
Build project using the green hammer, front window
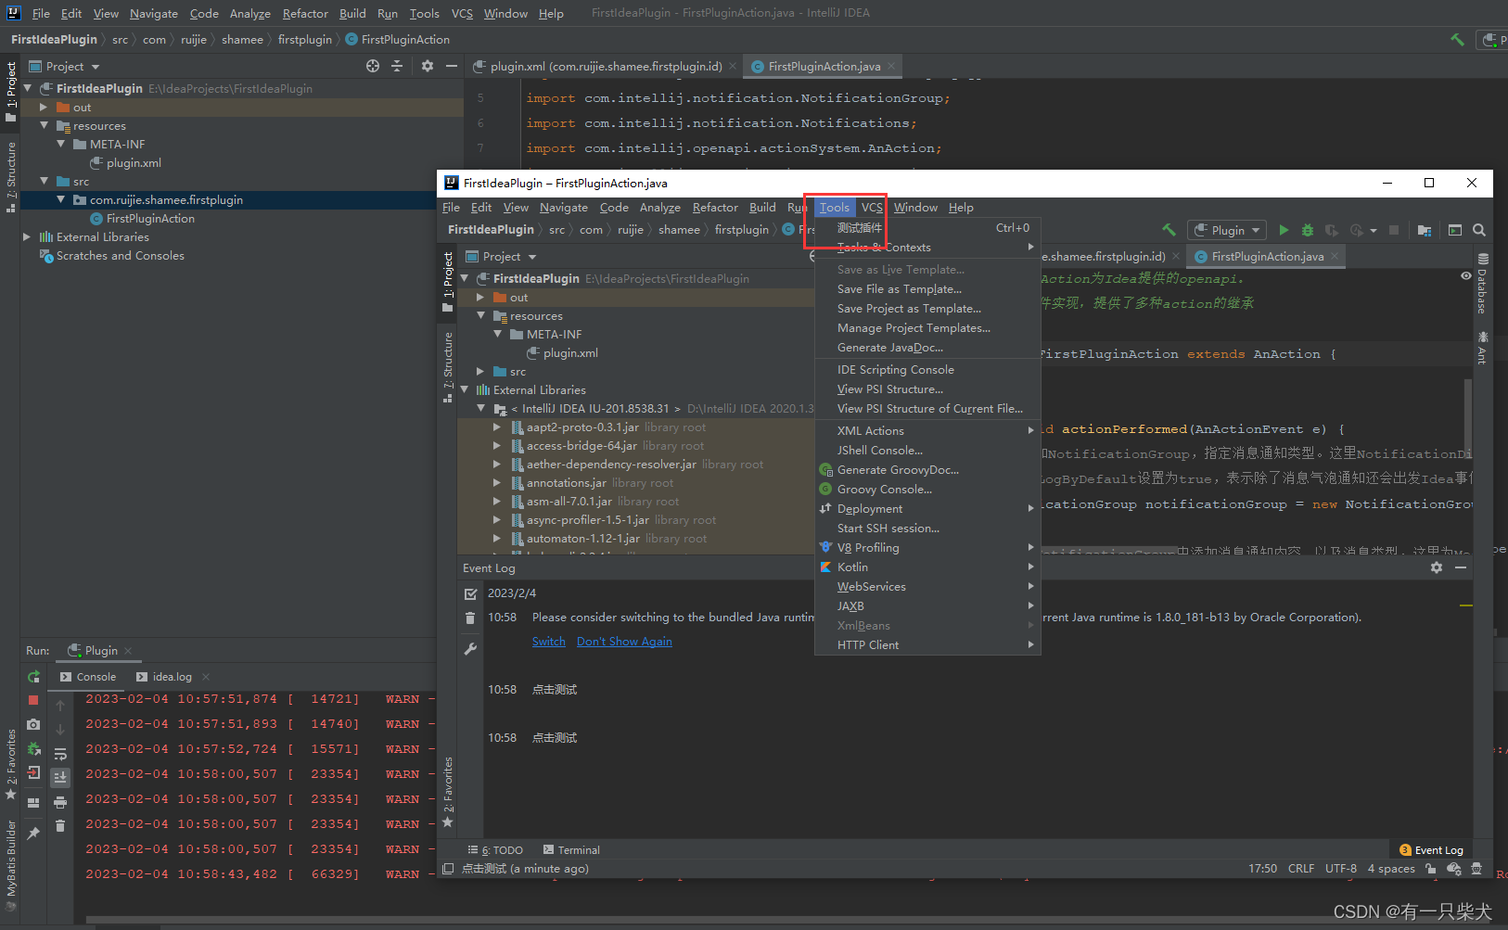pos(1169,230)
